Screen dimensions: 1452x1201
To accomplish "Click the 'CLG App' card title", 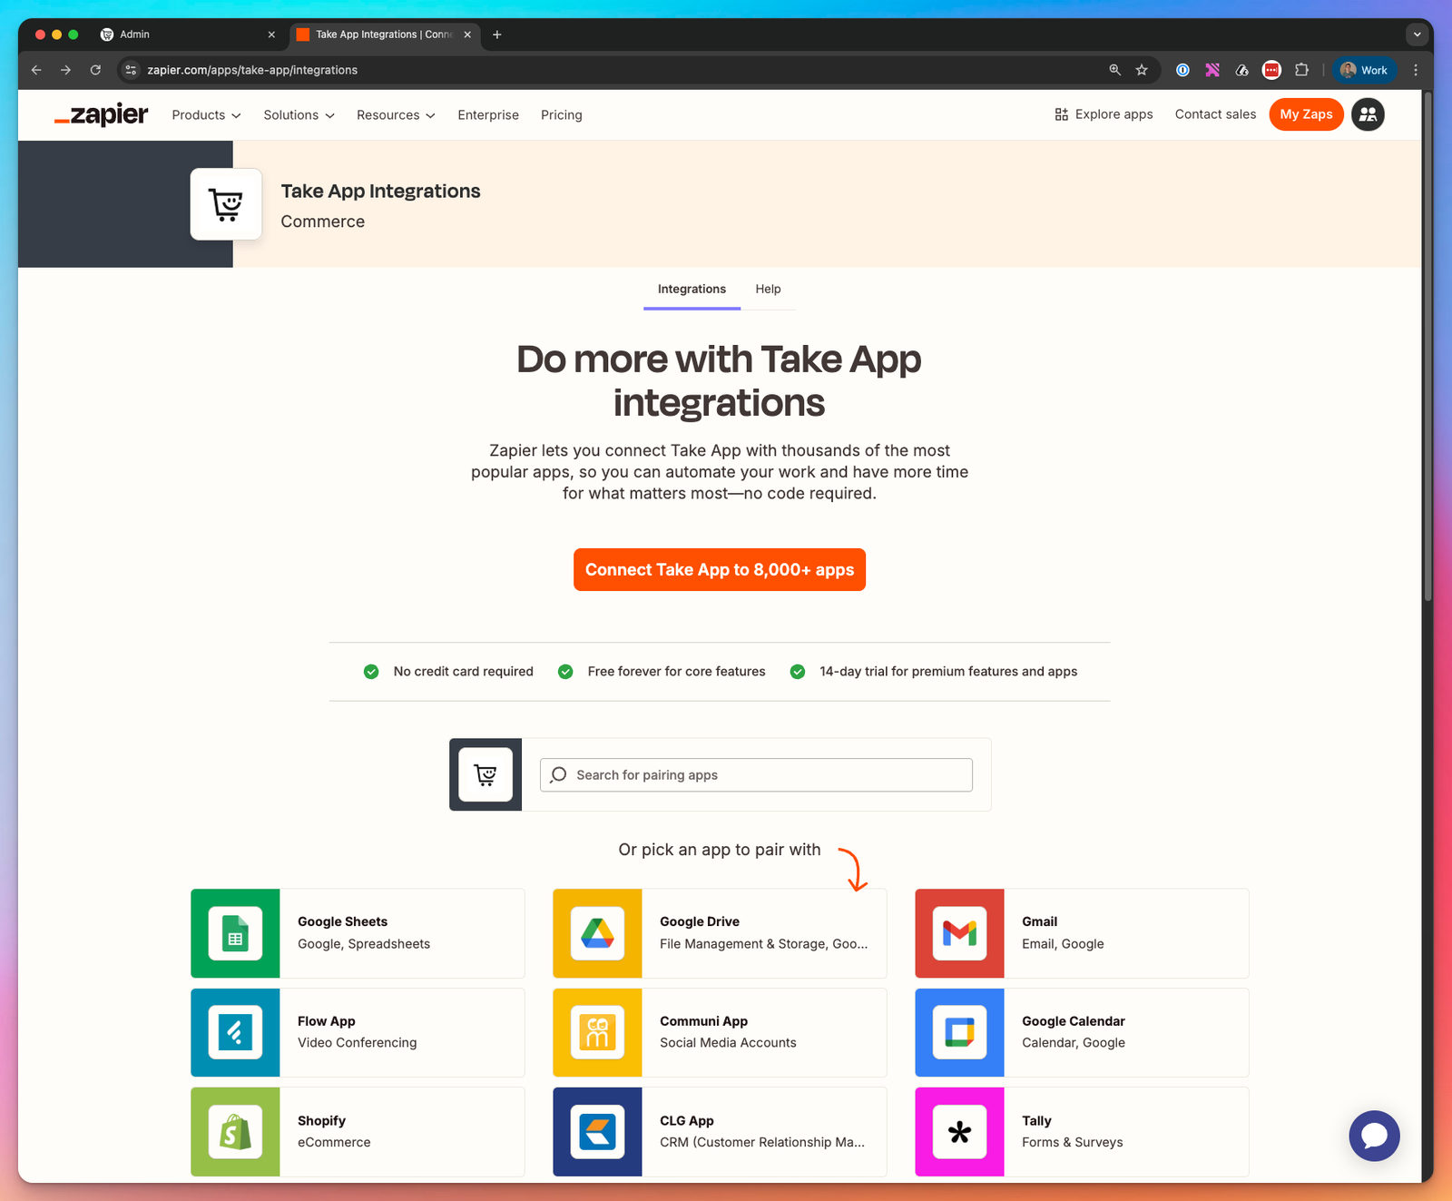I will 687,1121.
